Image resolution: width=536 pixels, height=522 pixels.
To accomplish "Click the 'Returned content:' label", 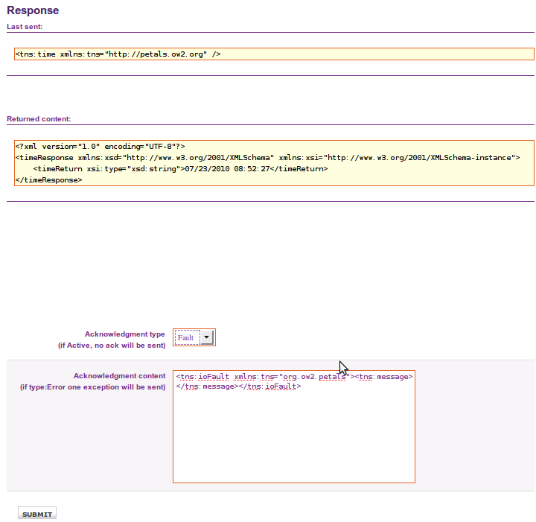I will click(39, 118).
